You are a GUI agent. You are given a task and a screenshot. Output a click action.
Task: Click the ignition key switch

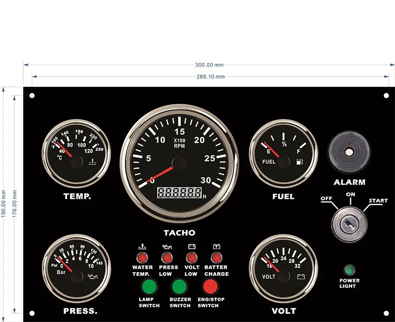pyautogui.click(x=349, y=224)
